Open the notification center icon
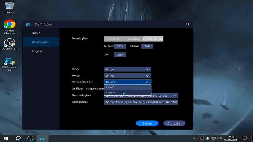Screen dimensions: 253x142 [245, 138]
